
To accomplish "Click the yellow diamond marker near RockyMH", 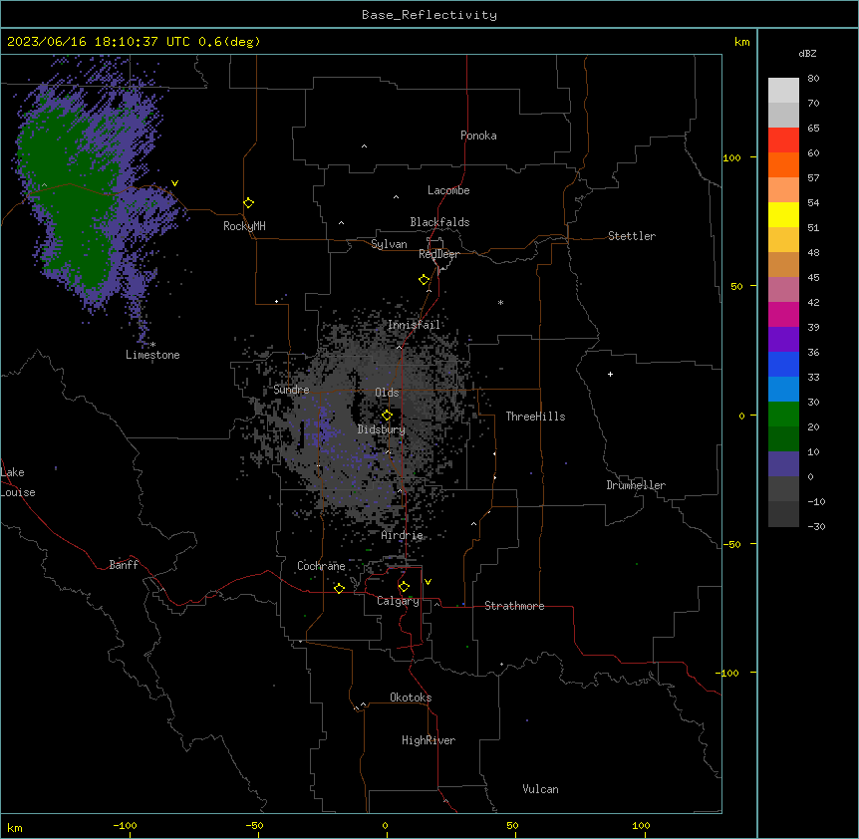I will [x=249, y=203].
